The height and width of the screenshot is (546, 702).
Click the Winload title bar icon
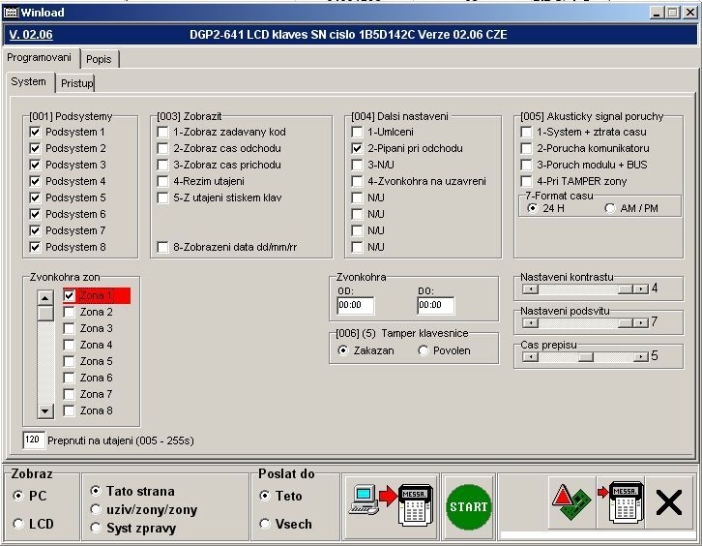tap(12, 12)
